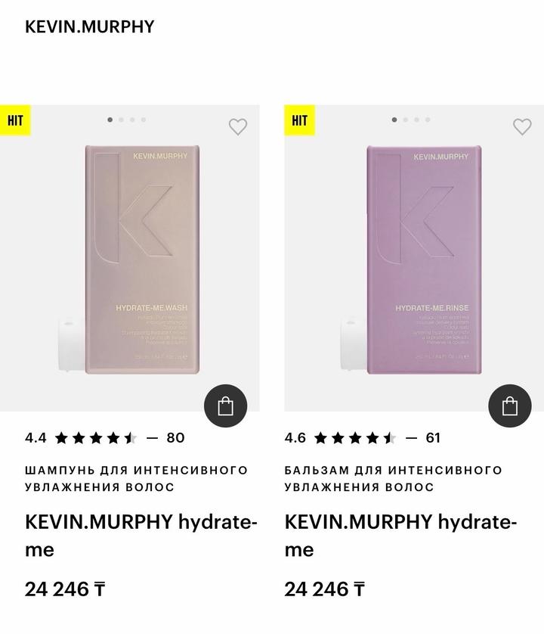Open the Hydrate-Me Rinse bottle image
This screenshot has width=544, height=634.
point(411,260)
